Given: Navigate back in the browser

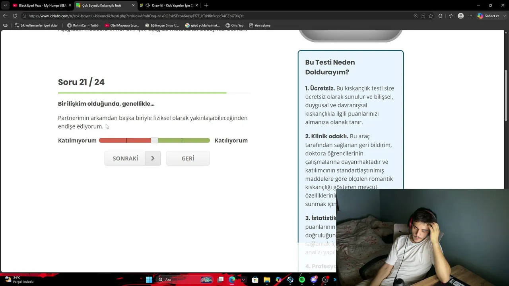Looking at the screenshot, I should 5,16.
